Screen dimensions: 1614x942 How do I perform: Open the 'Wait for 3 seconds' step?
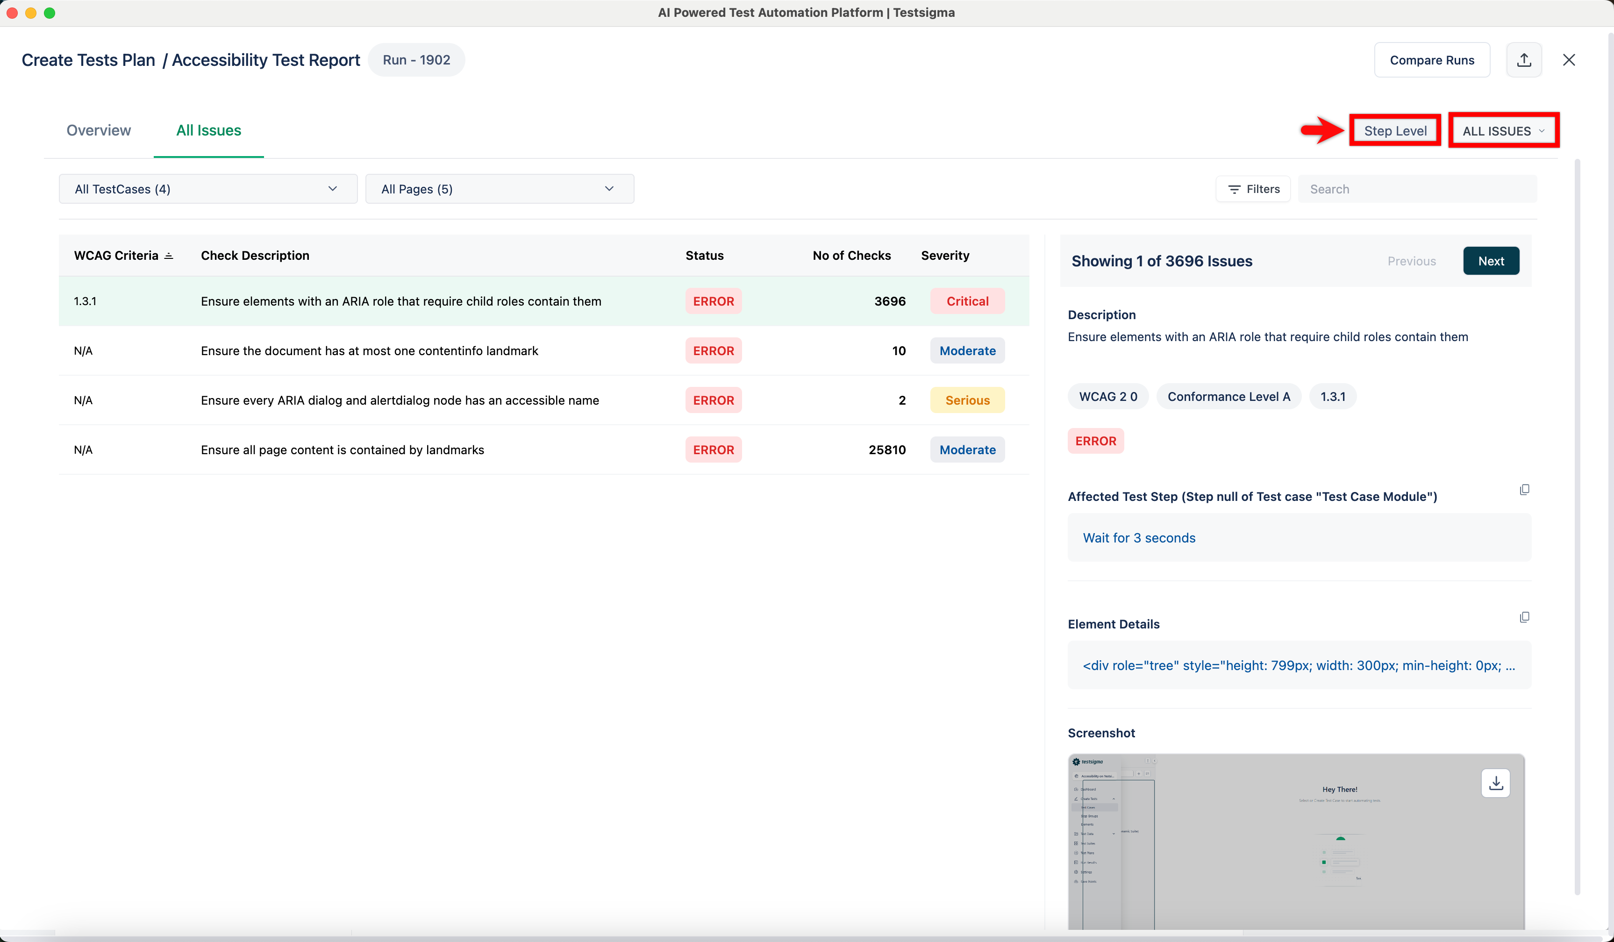(1139, 538)
